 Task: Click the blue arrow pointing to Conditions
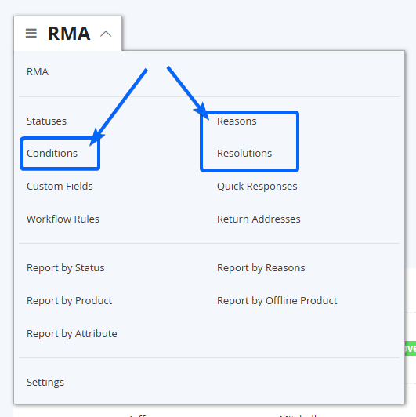[119, 107]
